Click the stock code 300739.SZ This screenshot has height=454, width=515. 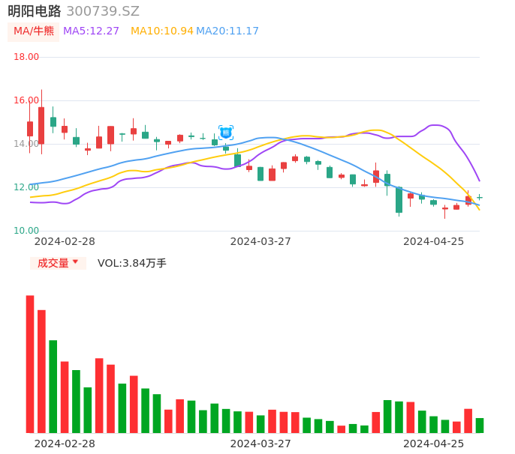pyautogui.click(x=103, y=11)
